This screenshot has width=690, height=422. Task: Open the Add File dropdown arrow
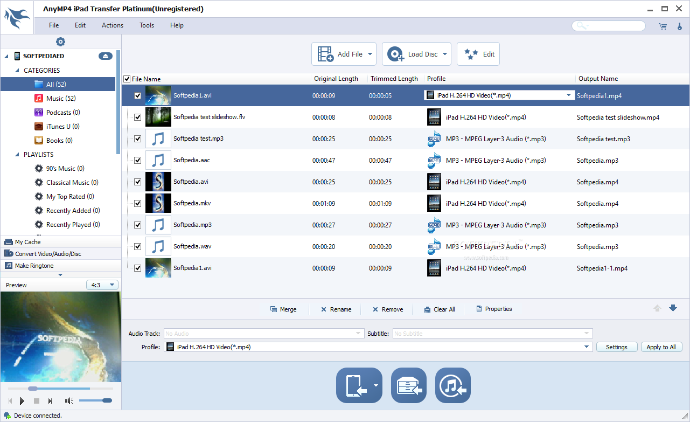pyautogui.click(x=370, y=54)
